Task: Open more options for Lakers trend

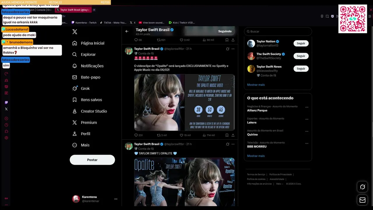Action: (307, 119)
